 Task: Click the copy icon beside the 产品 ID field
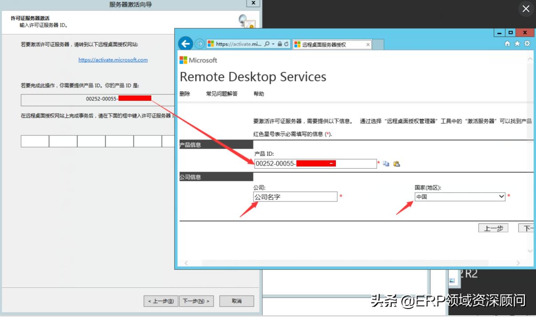386,164
